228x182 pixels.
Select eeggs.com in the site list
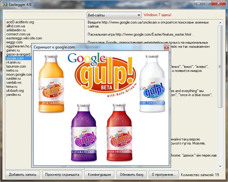click(x=14, y=42)
